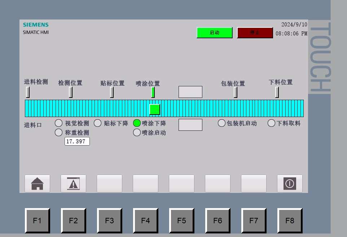This screenshot has width=347, height=237.
Task: Click the 包装位置 label
Action: click(233, 83)
